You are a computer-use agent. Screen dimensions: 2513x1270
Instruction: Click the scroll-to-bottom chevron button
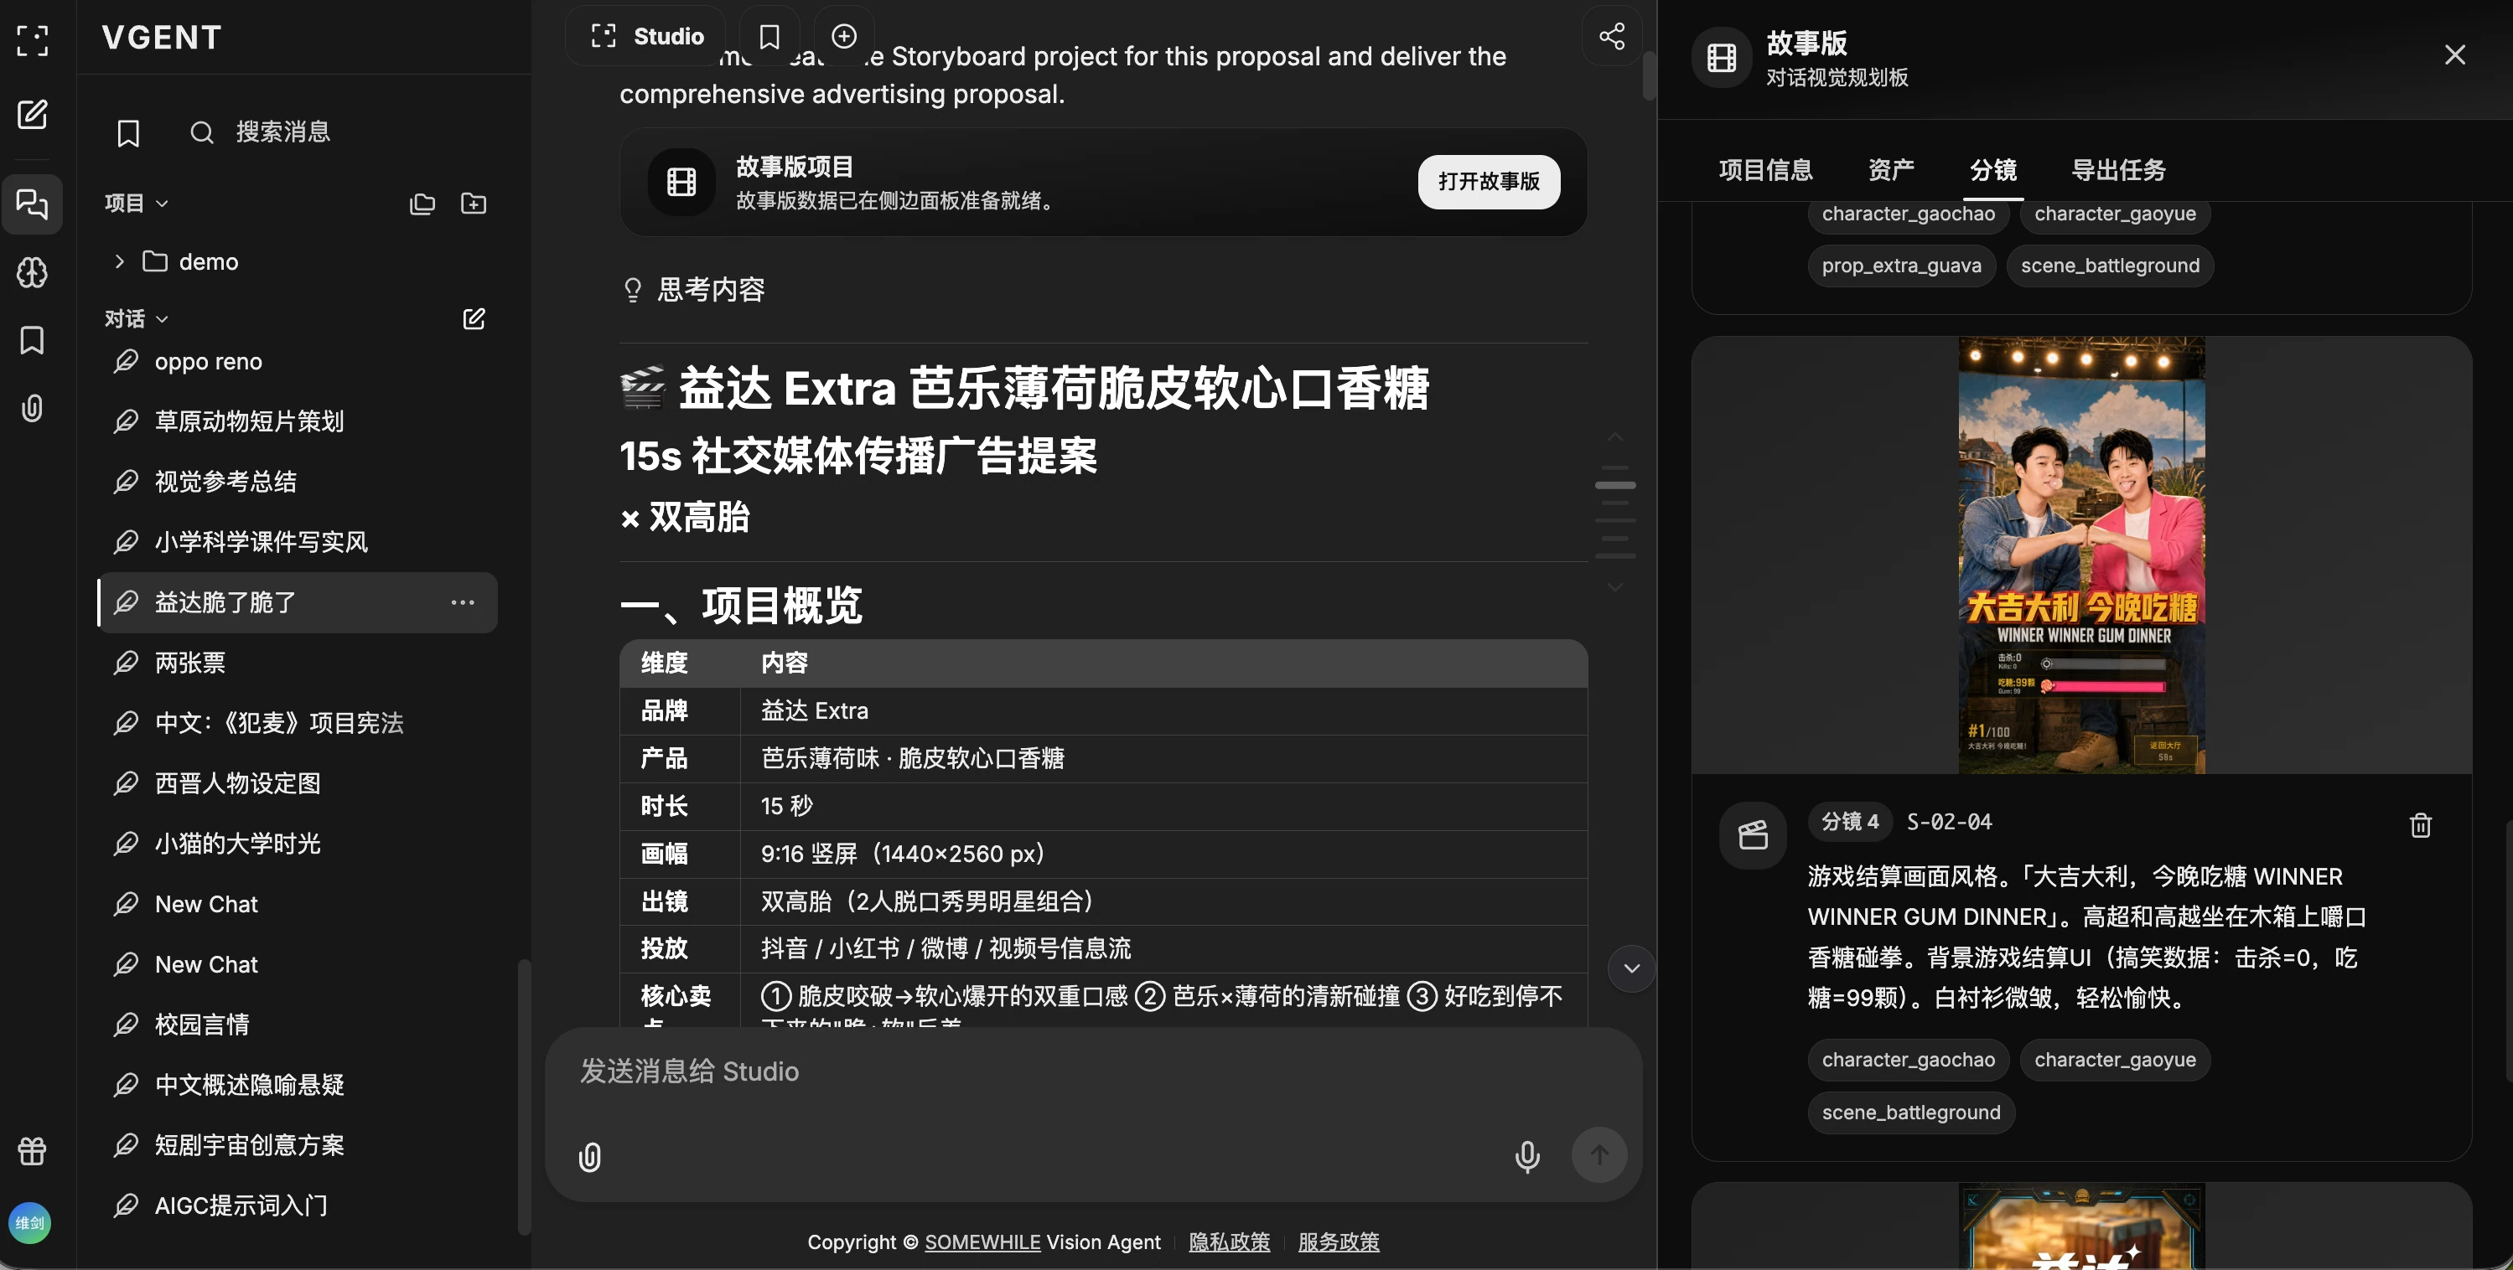pos(1631,968)
